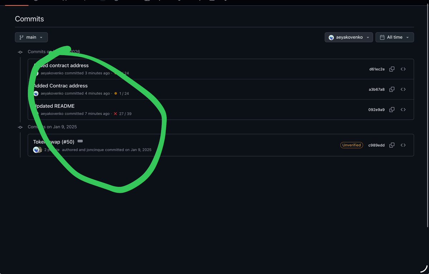Click the 'Commits' page heading

point(29,19)
